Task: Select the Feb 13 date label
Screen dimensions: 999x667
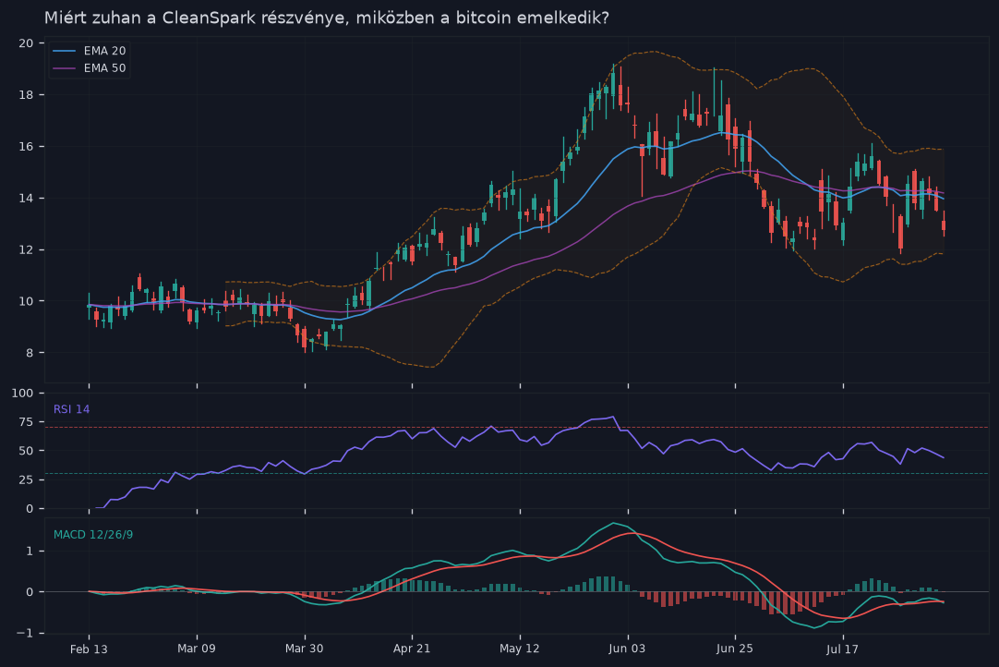Action: [89, 649]
